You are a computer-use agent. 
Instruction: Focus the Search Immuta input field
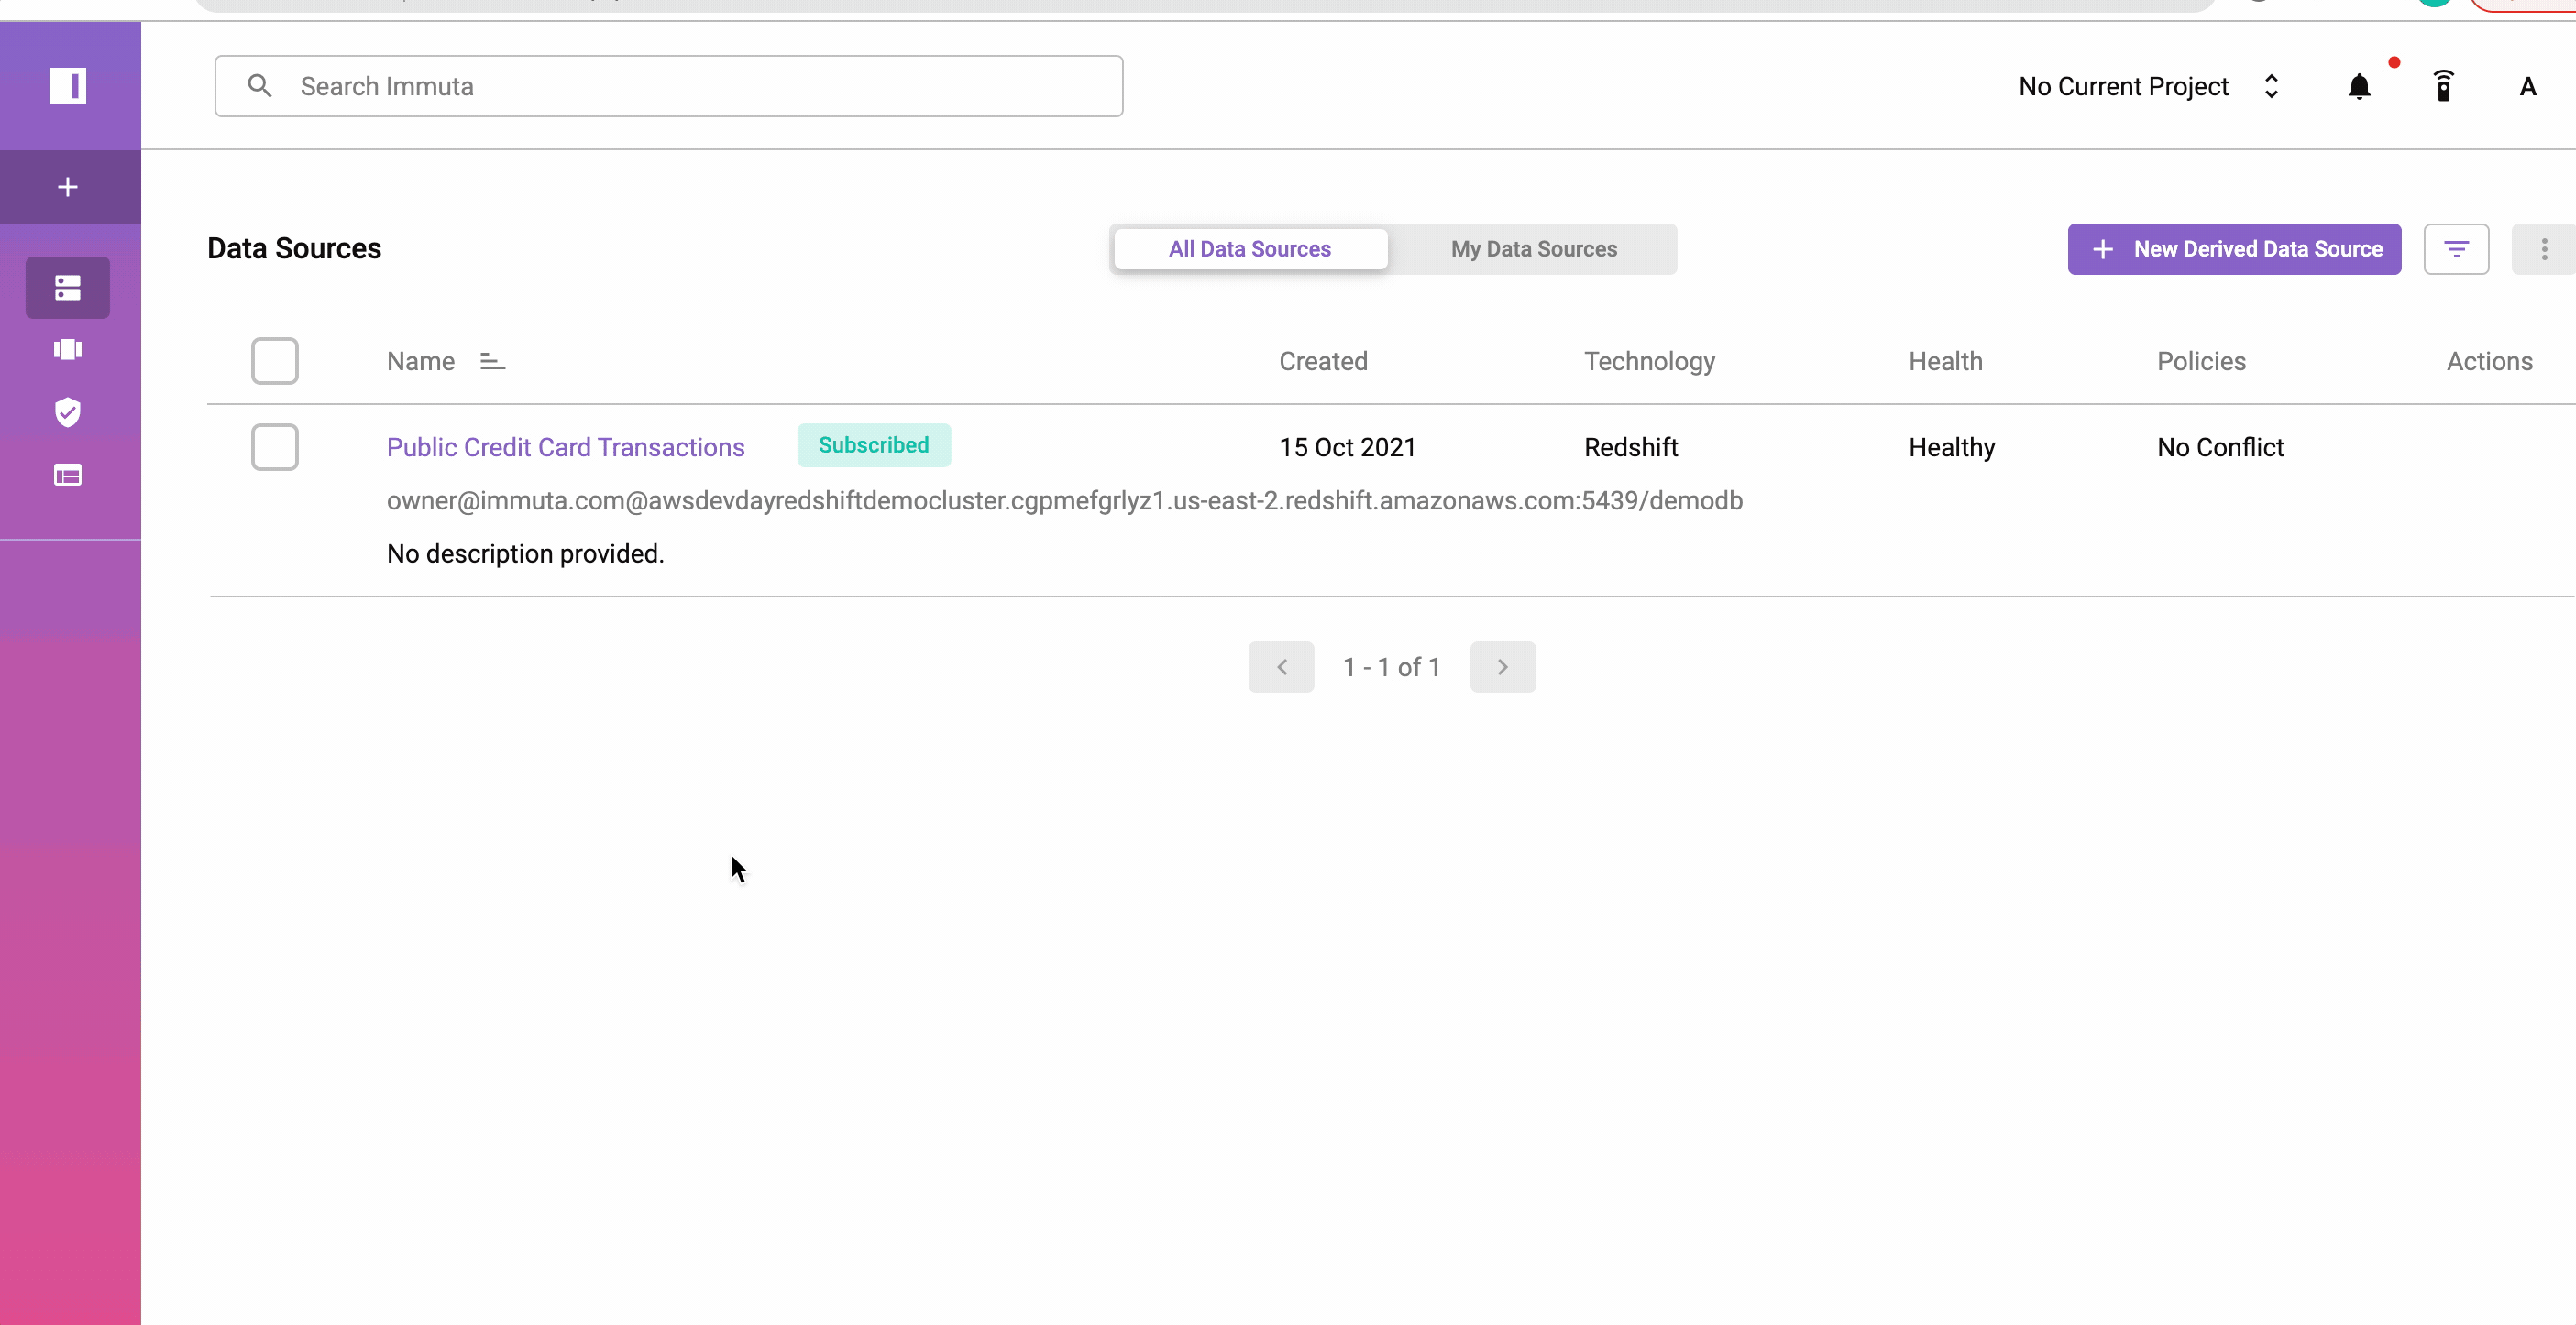(668, 86)
